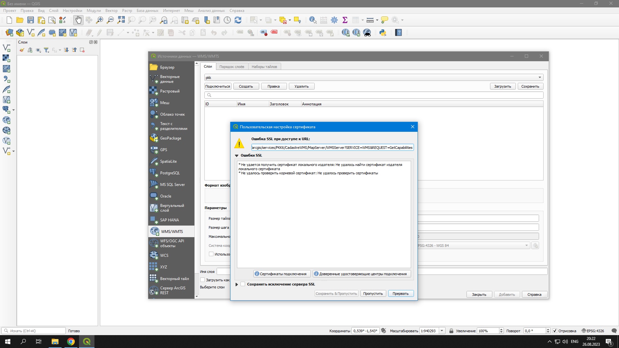Viewport: 619px width, 348px height.
Task: Click the Сертификаты подключения button
Action: [282, 274]
